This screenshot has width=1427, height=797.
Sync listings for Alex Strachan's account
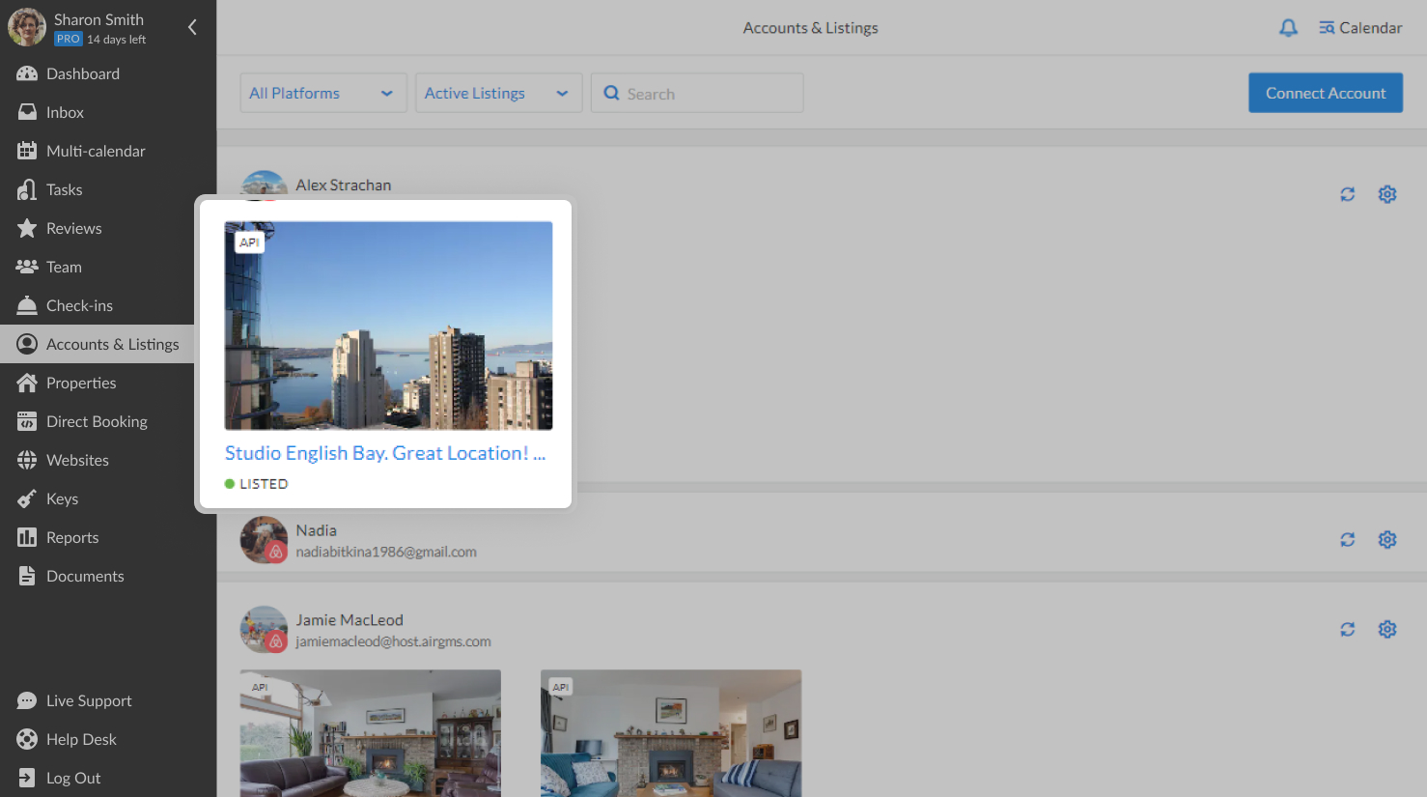[1348, 194]
